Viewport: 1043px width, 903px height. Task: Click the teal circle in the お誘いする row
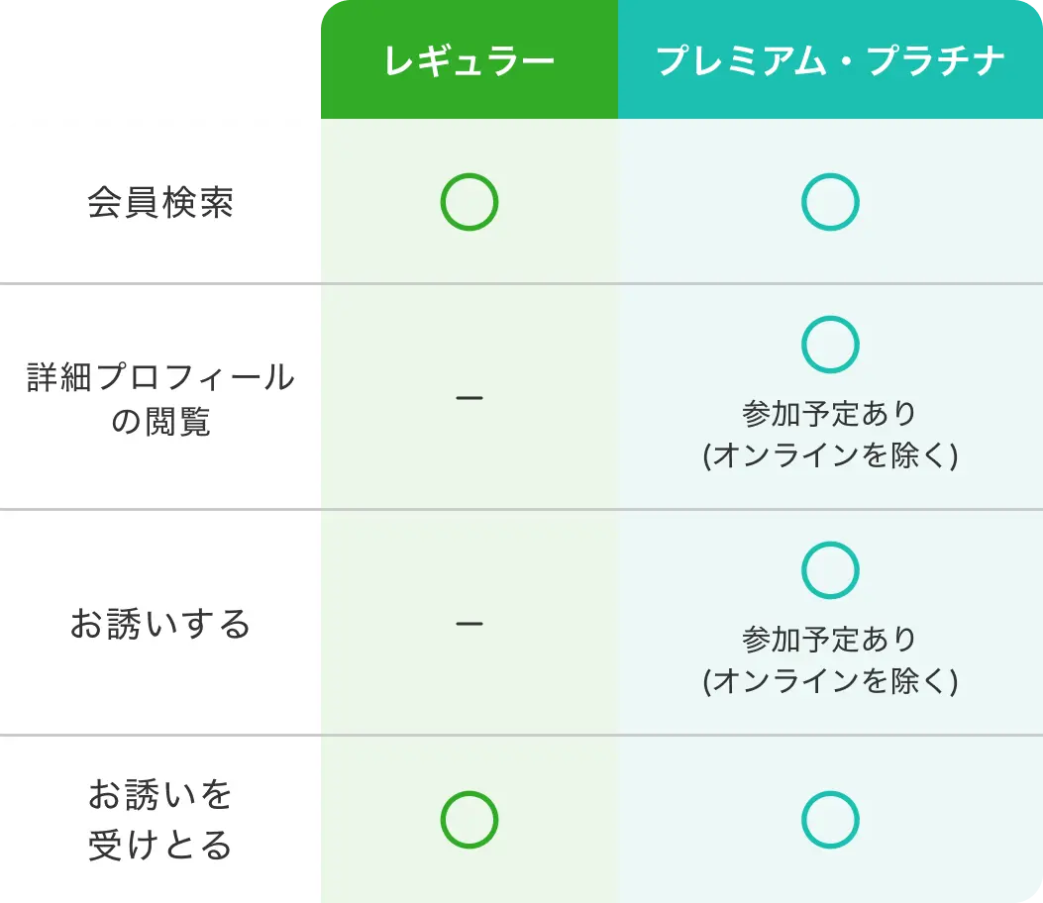830,570
